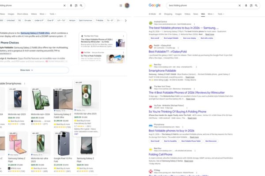
Task: Open more options for the Android Central result
Action: point(194,24)
